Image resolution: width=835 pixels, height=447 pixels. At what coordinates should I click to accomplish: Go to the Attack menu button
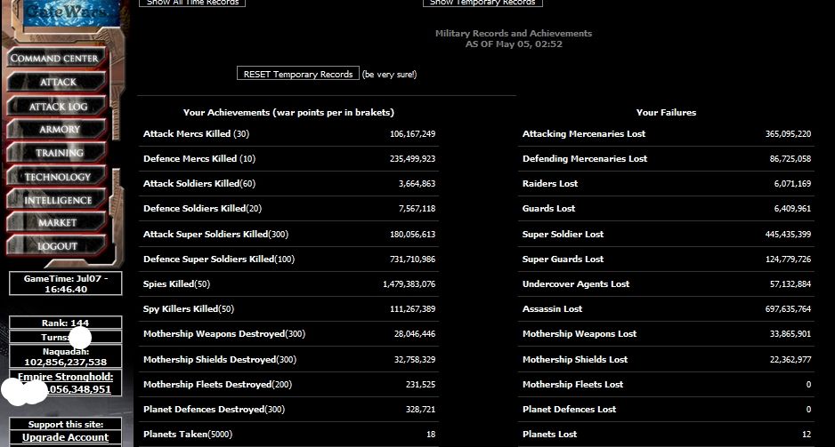coord(58,83)
